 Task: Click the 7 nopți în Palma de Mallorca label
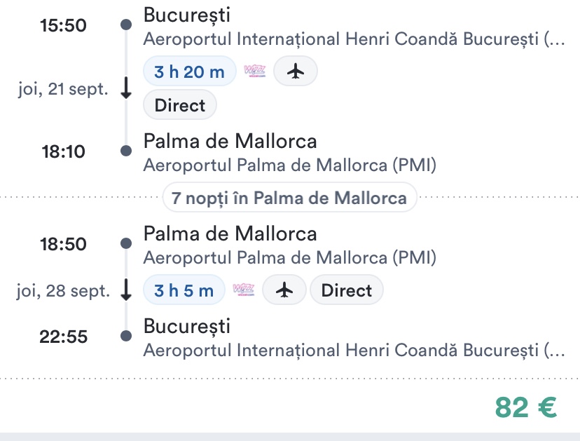point(289,198)
